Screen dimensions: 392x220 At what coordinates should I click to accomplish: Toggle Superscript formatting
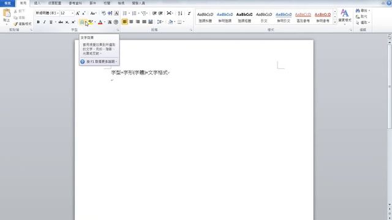(x=73, y=22)
